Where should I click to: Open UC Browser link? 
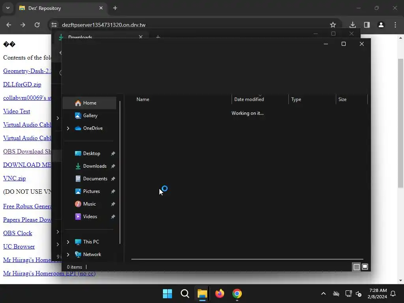19,247
